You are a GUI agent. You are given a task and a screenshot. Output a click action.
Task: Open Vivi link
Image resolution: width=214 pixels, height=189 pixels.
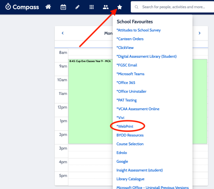click(x=120, y=117)
